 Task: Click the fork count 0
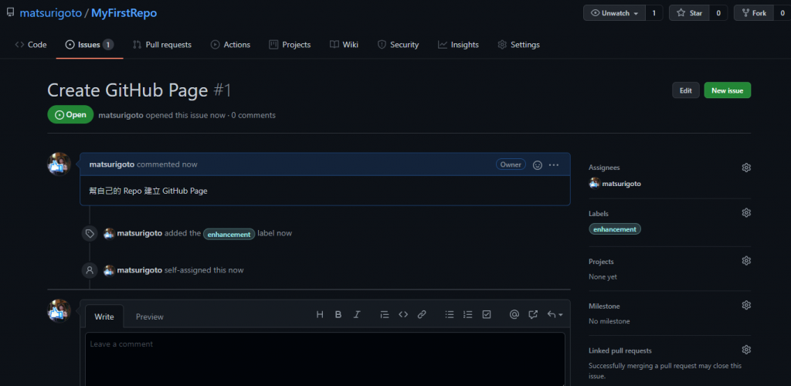[x=782, y=13]
